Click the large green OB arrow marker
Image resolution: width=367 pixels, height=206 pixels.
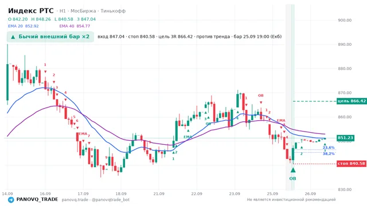point(293,170)
